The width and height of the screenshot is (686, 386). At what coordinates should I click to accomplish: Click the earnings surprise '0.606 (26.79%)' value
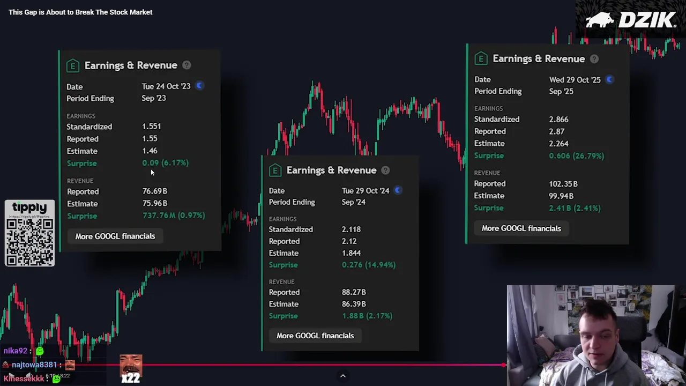point(577,155)
